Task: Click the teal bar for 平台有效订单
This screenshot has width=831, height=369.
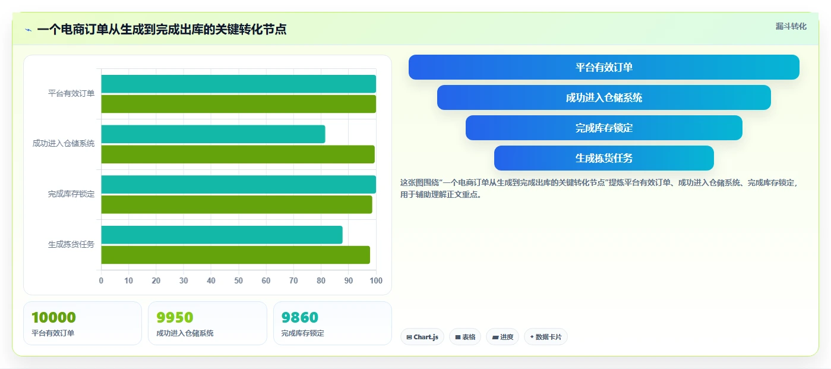Action: (x=238, y=84)
